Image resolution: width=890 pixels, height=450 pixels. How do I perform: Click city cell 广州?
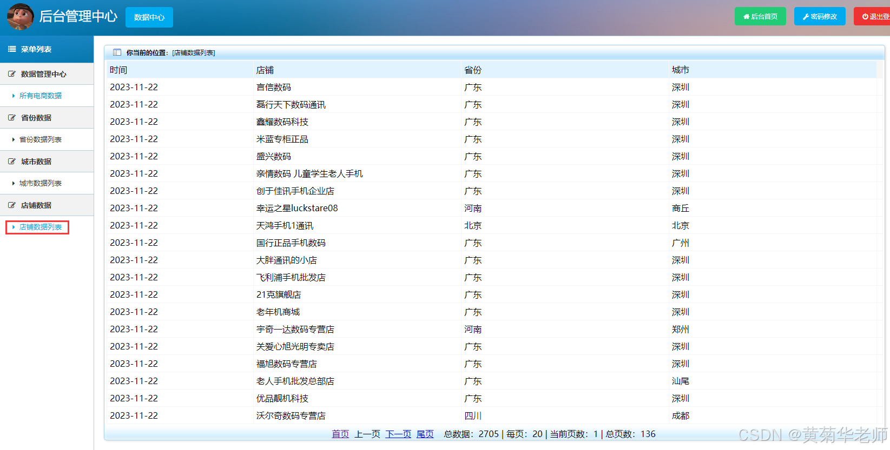681,243
